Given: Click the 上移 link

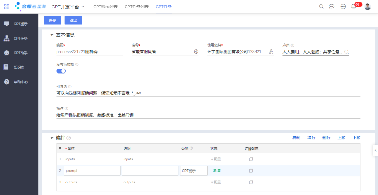Looking at the screenshot, I should coord(342,138).
